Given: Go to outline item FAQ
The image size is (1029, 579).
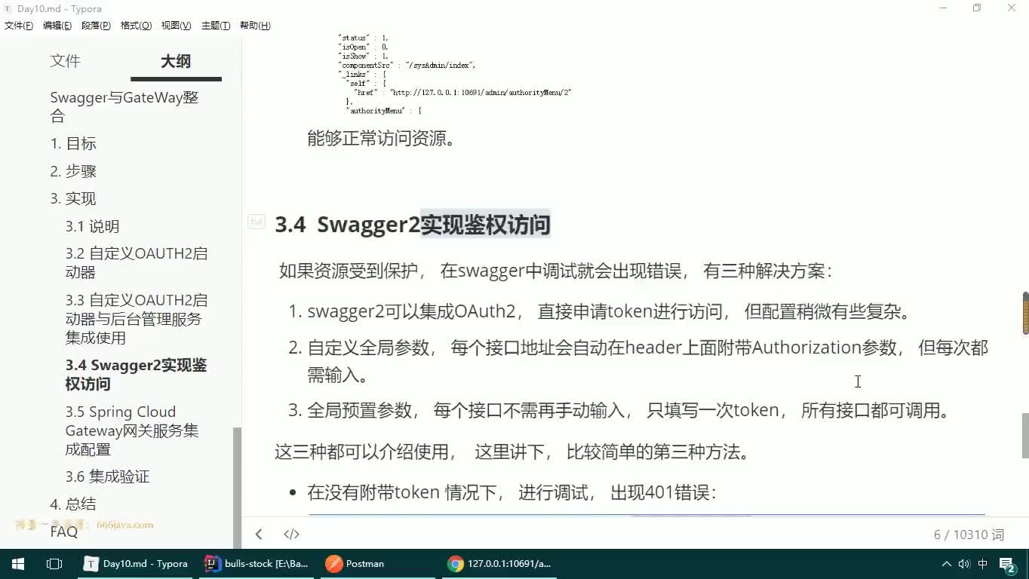Looking at the screenshot, I should click(64, 532).
